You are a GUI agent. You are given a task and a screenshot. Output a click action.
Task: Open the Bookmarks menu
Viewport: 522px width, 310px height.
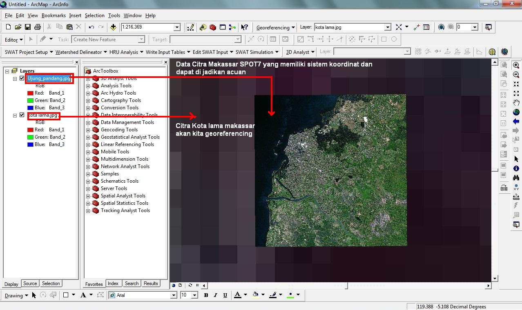pyautogui.click(x=54, y=15)
